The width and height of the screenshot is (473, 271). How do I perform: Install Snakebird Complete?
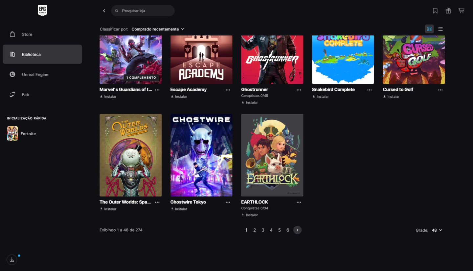coord(320,97)
